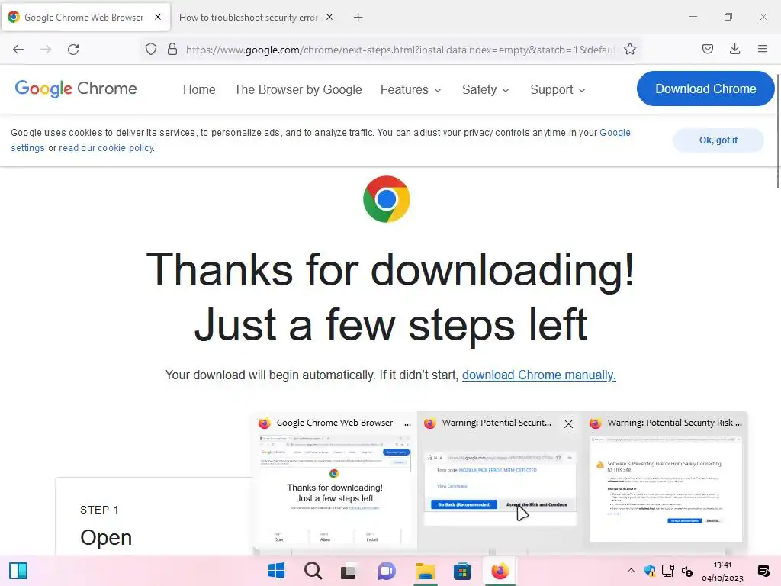Expand the Support dropdown
Viewport: 781px width, 586px height.
(558, 90)
